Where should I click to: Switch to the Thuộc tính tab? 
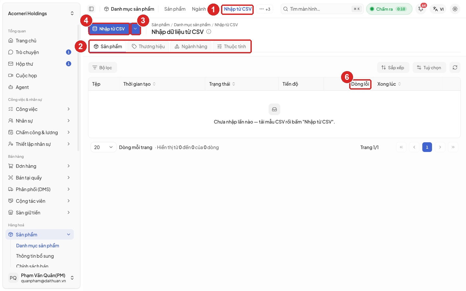click(x=232, y=47)
